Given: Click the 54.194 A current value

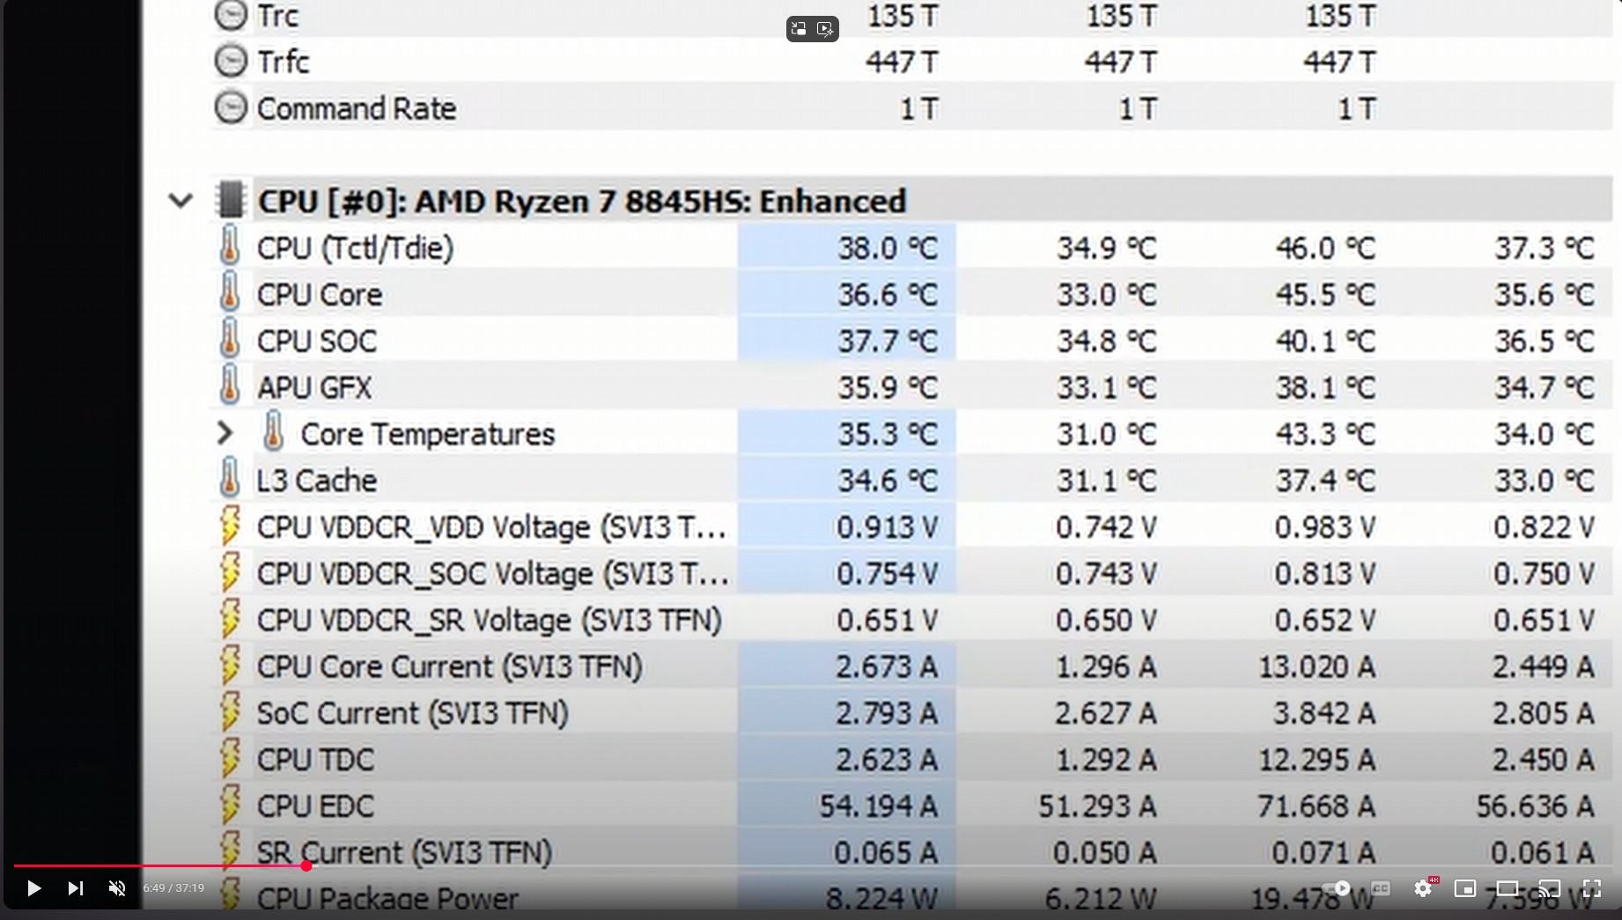Looking at the screenshot, I should 879,806.
